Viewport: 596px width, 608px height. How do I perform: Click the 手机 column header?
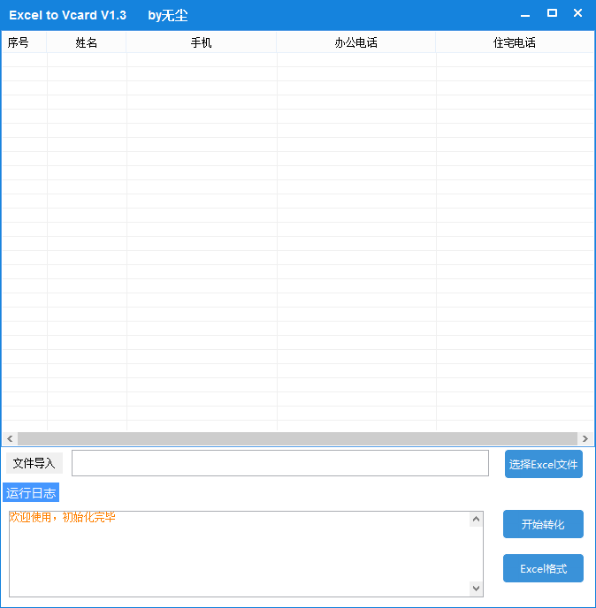[201, 42]
